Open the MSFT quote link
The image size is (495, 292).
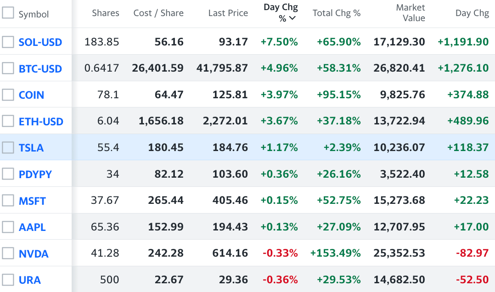click(x=32, y=201)
